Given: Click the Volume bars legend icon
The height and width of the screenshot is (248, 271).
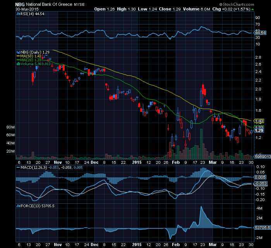Looking at the screenshot, I should point(18,64).
